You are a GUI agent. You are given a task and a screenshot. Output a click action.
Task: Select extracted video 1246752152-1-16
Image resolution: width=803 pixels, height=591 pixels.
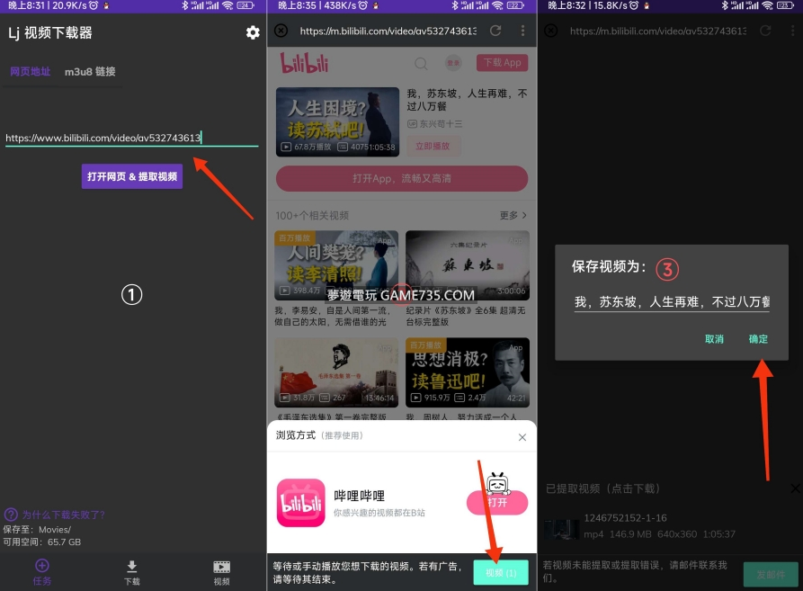coord(668,526)
